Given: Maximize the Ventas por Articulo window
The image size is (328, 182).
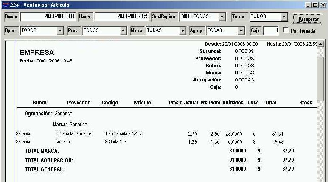Looking at the screenshot, I should pyautogui.click(x=316, y=5).
